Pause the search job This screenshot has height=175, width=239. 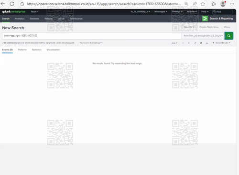tap(183, 43)
